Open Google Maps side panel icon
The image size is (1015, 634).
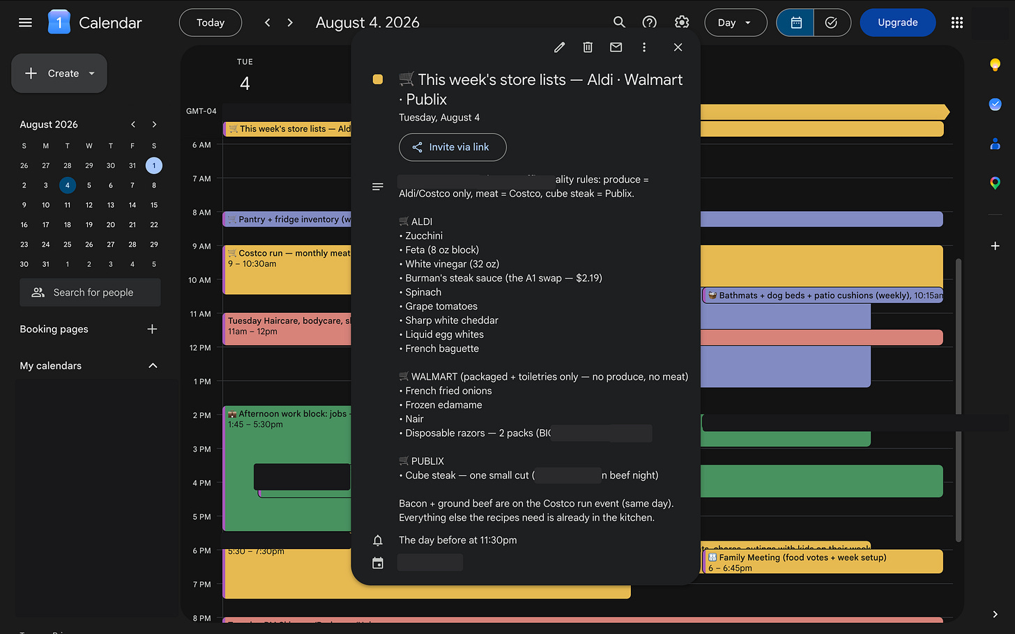coord(995,183)
